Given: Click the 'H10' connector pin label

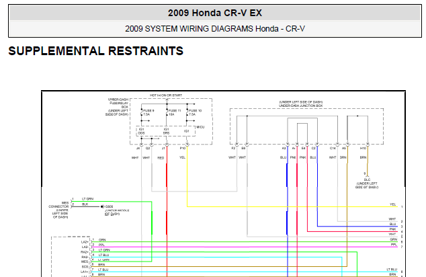Looking at the screenshot, I should (x=364, y=148).
